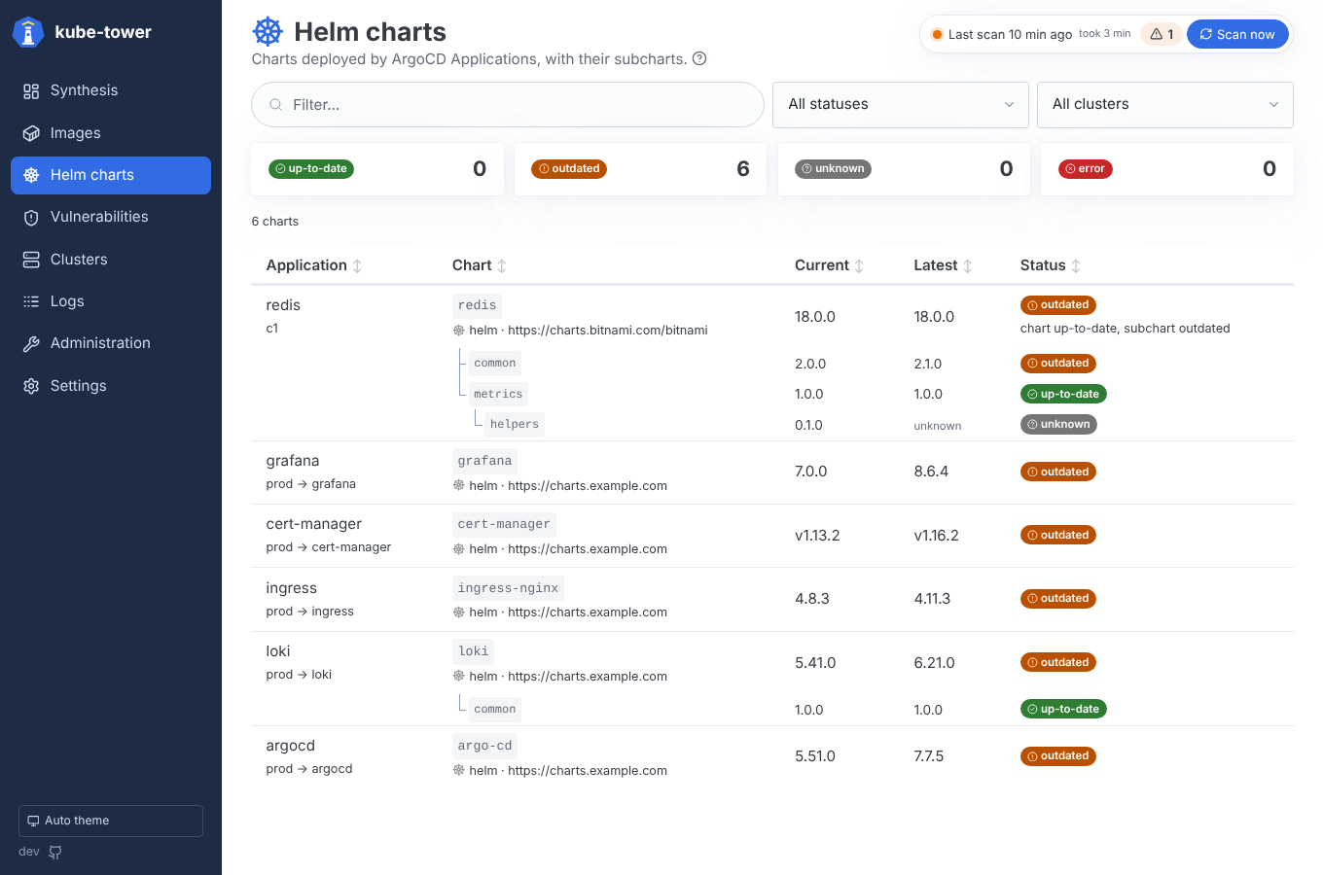Filter by the up-to-date summary card
Viewport: 1323px width, 875px height.
point(377,169)
